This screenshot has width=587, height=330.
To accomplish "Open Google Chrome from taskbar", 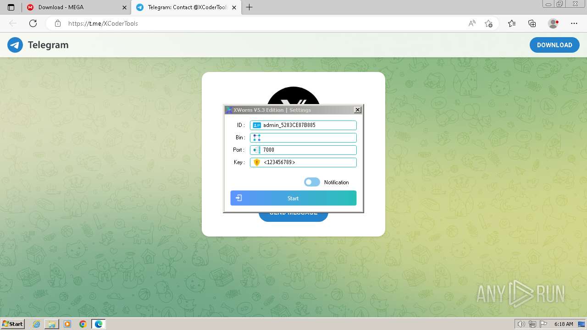I will point(83,324).
